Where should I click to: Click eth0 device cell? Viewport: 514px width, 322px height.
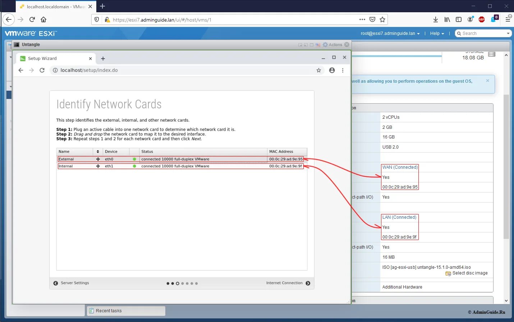point(116,159)
